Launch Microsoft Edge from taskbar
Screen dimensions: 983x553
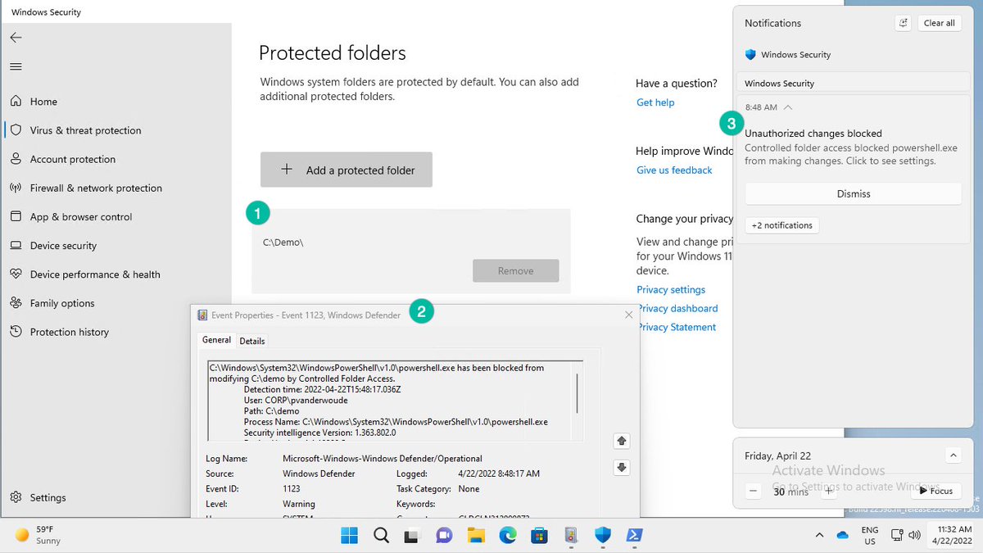point(508,535)
